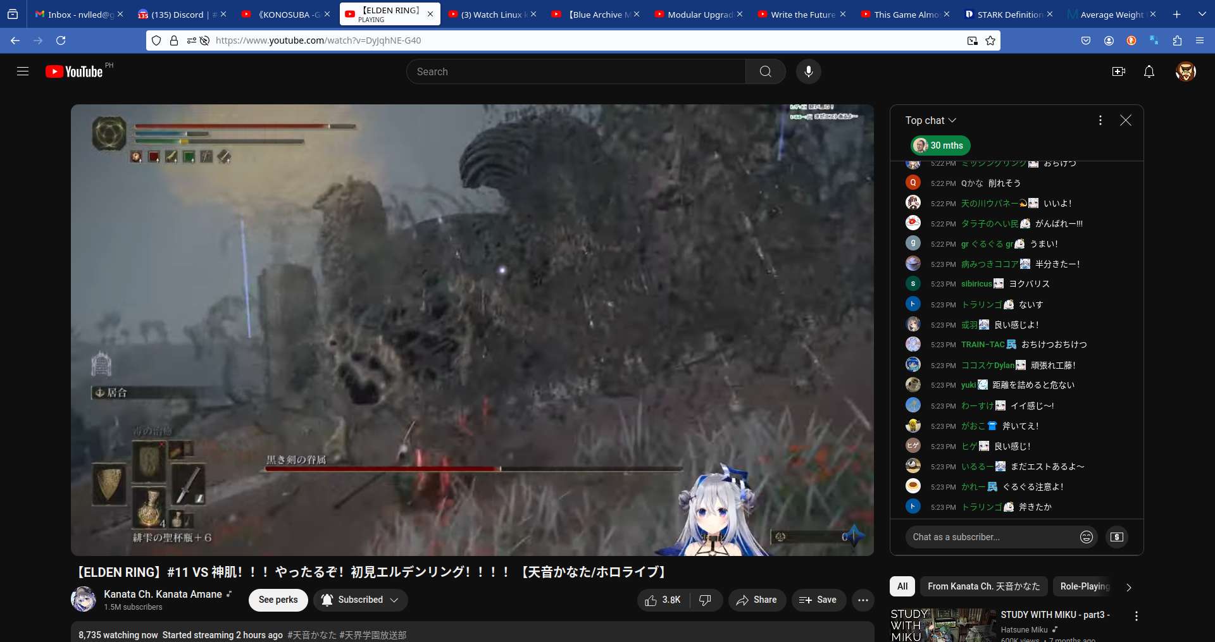
Task: Click the #天界学園放送部 hashtag
Action: (x=373, y=635)
